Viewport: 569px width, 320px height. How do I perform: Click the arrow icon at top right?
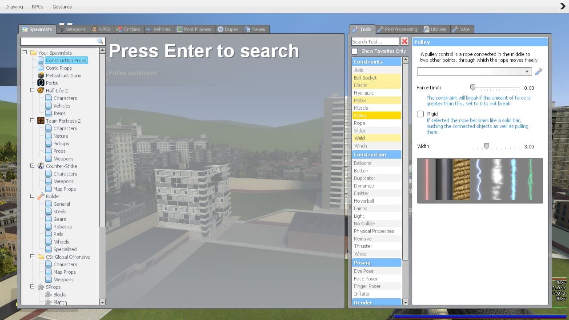562,6
